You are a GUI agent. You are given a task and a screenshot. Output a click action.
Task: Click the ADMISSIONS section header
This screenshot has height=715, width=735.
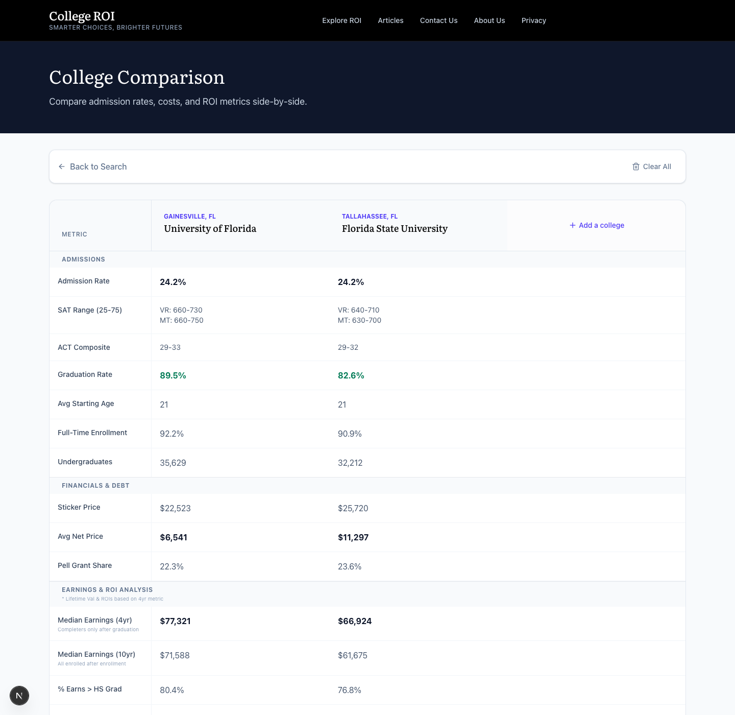83,259
